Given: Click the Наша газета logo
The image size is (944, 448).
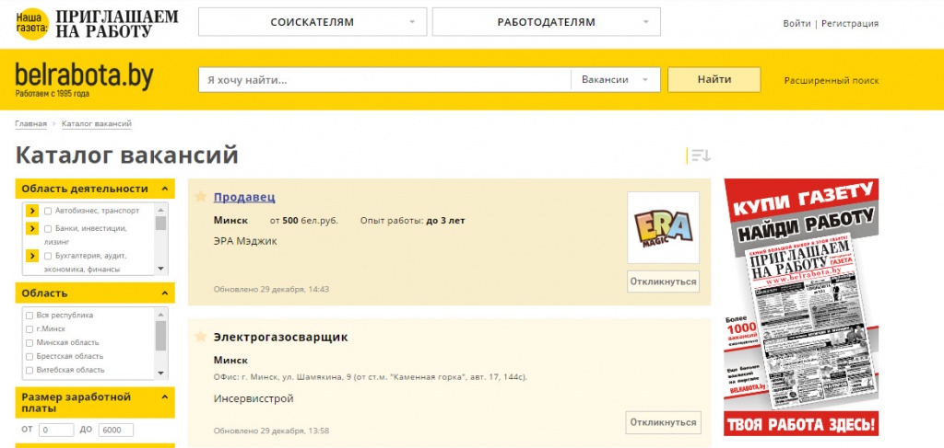Looking at the screenshot, I should point(97,24).
